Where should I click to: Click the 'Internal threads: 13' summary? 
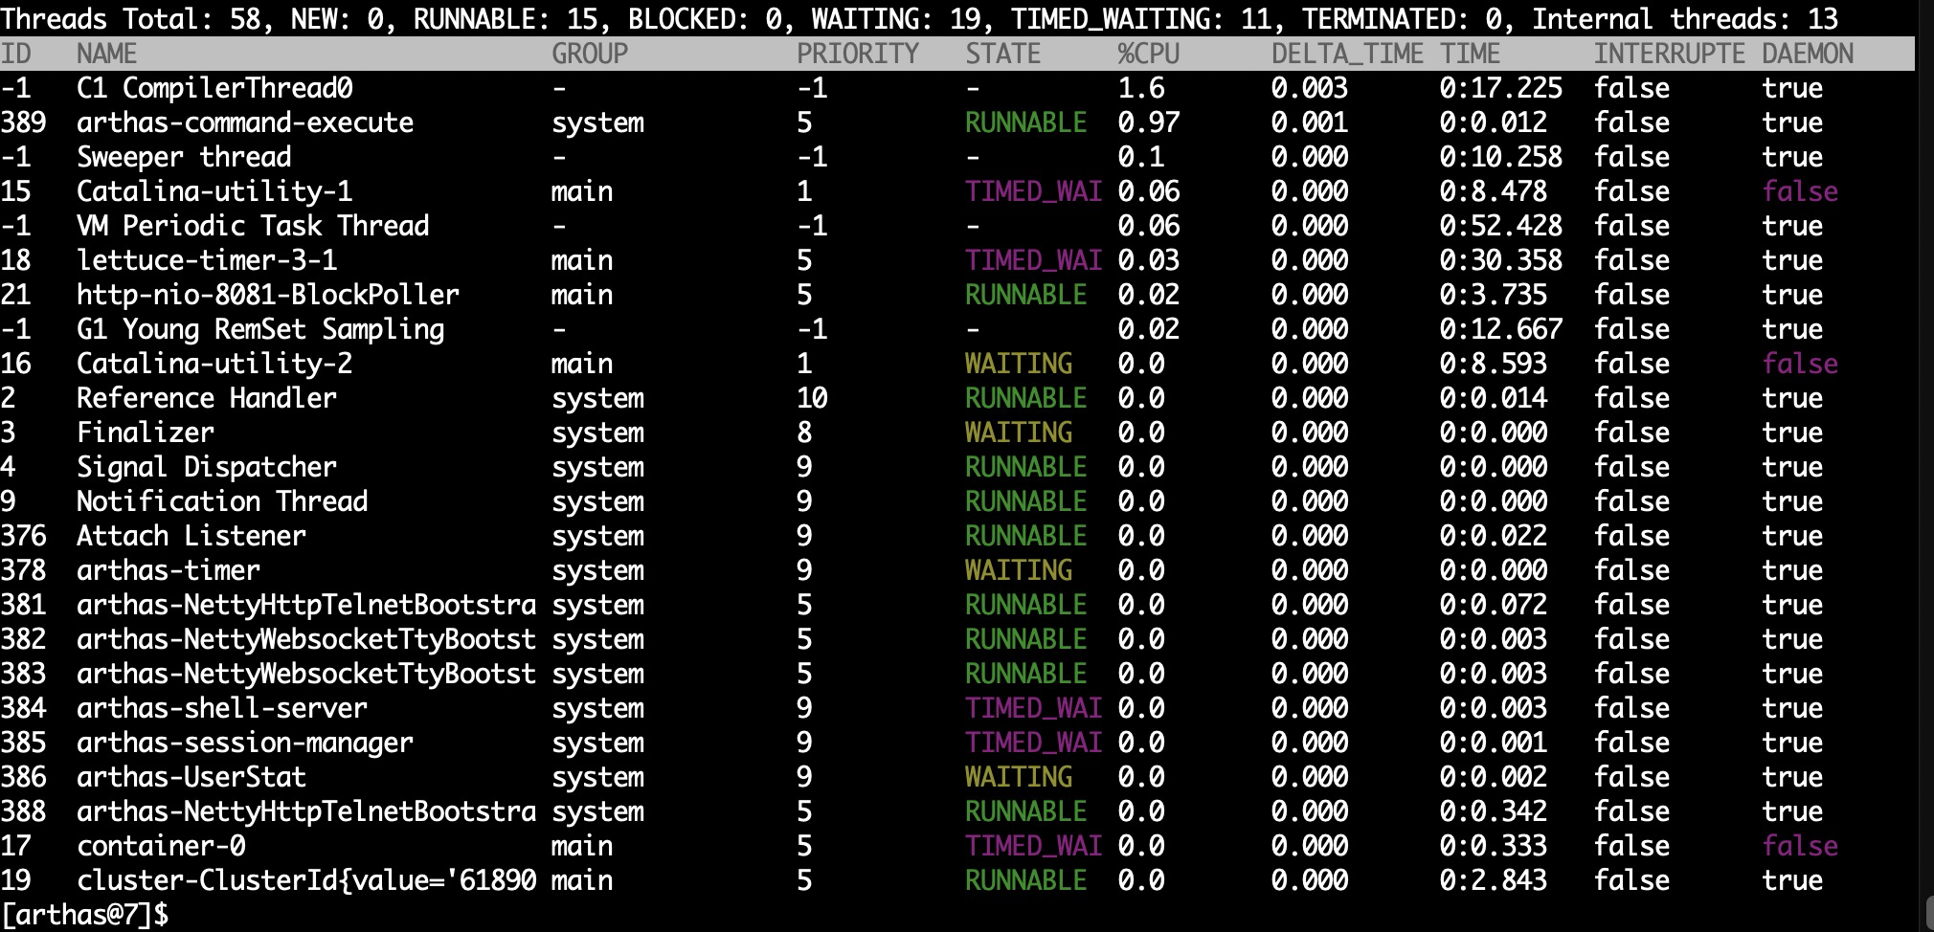pos(1685,18)
